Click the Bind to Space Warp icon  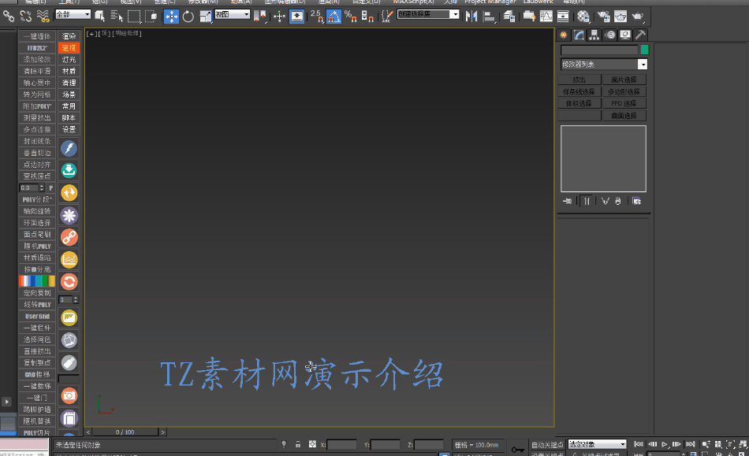point(43,17)
